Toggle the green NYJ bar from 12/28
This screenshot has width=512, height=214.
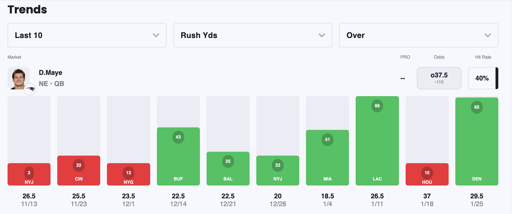278,170
